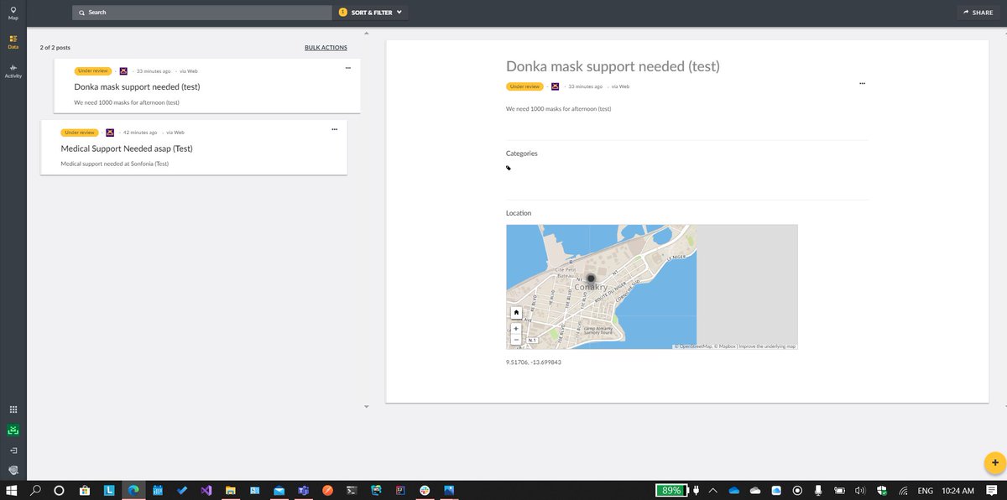Click author avatar on Donka post card
Viewport: 1007px width, 500px height.
click(x=123, y=71)
